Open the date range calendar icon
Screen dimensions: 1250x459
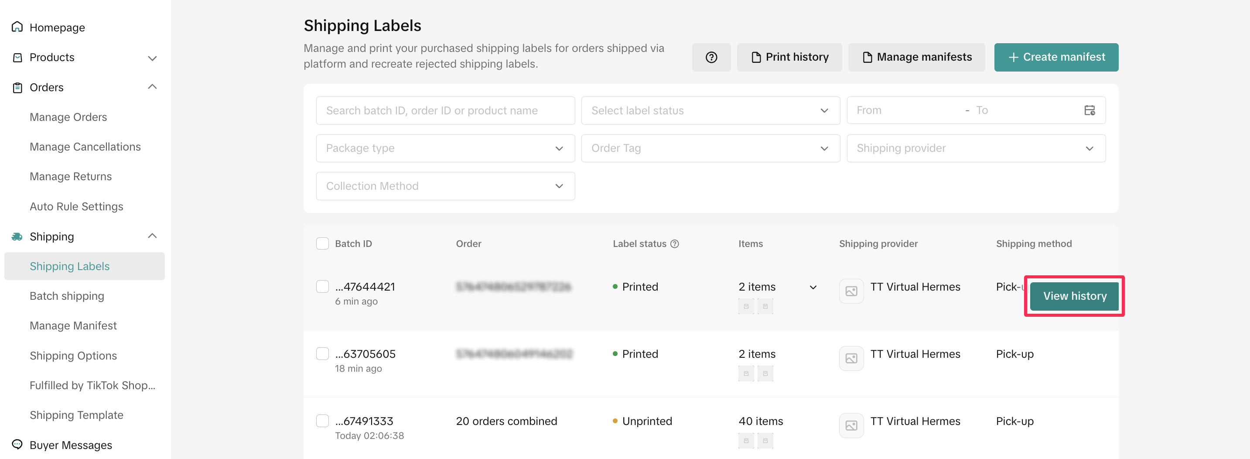pyautogui.click(x=1089, y=110)
